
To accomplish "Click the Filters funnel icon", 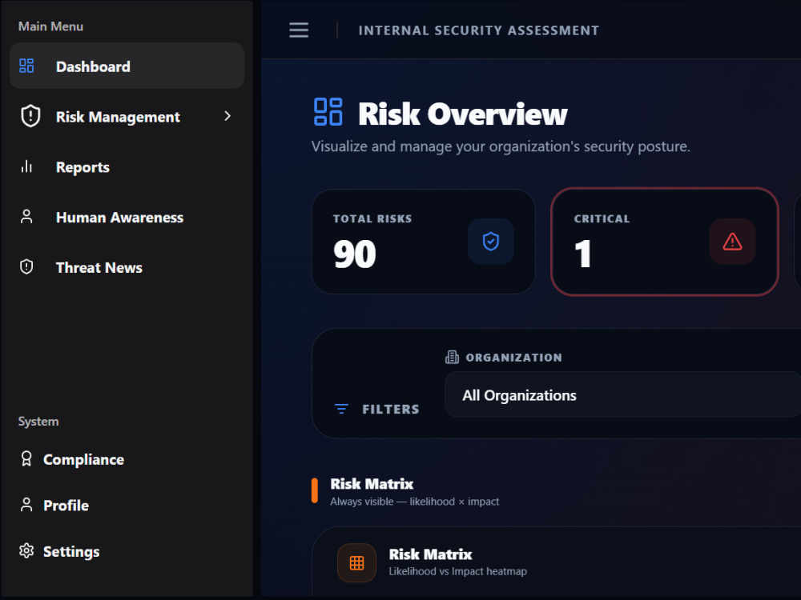I will [x=341, y=409].
